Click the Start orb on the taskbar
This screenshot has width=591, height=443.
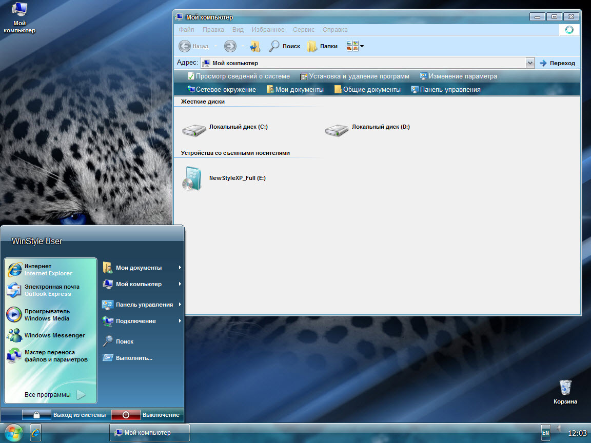coord(14,432)
